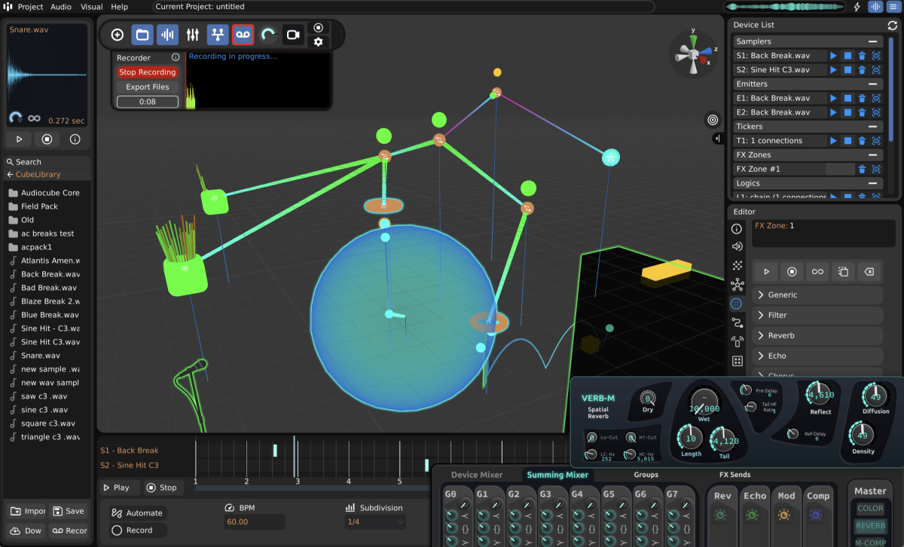Expand the Filter section
This screenshot has width=904, height=547.
817,315
